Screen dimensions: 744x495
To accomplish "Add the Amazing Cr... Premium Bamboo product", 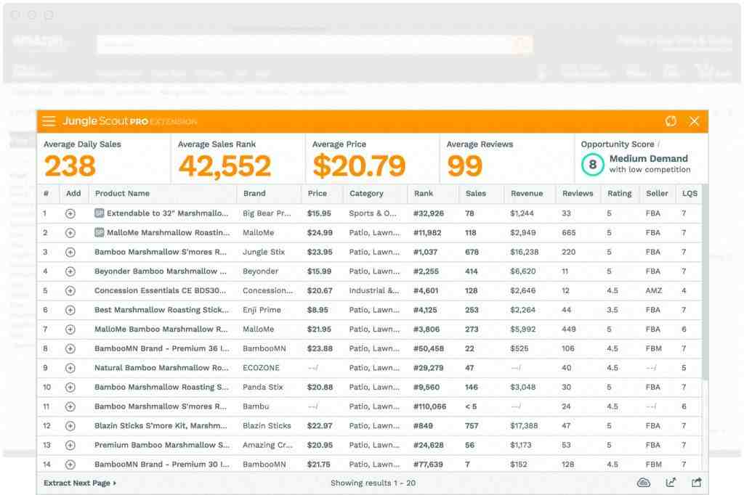I will pos(70,445).
